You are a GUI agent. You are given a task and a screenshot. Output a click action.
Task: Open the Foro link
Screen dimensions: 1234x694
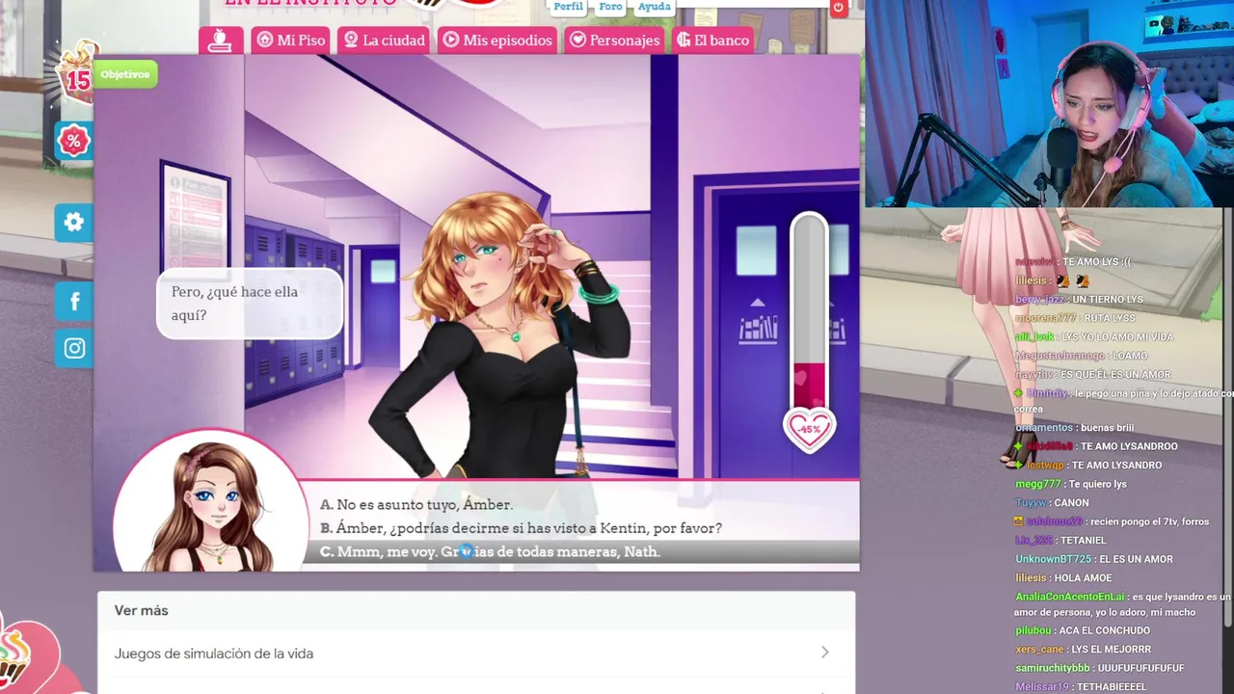coord(610,7)
